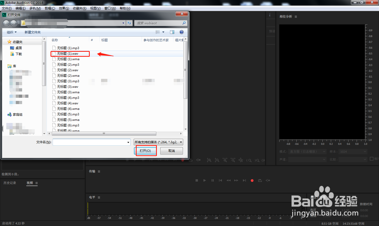Image resolution: width=379 pixels, height=226 pixels.
Task: Move playhead to previous marker in transport
Action: [221, 181]
